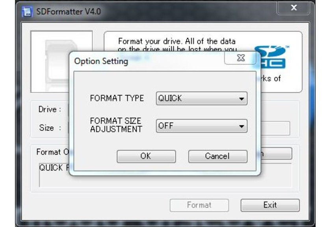
Task: Click Cancel in the Option Setting dialog
Action: tap(218, 156)
